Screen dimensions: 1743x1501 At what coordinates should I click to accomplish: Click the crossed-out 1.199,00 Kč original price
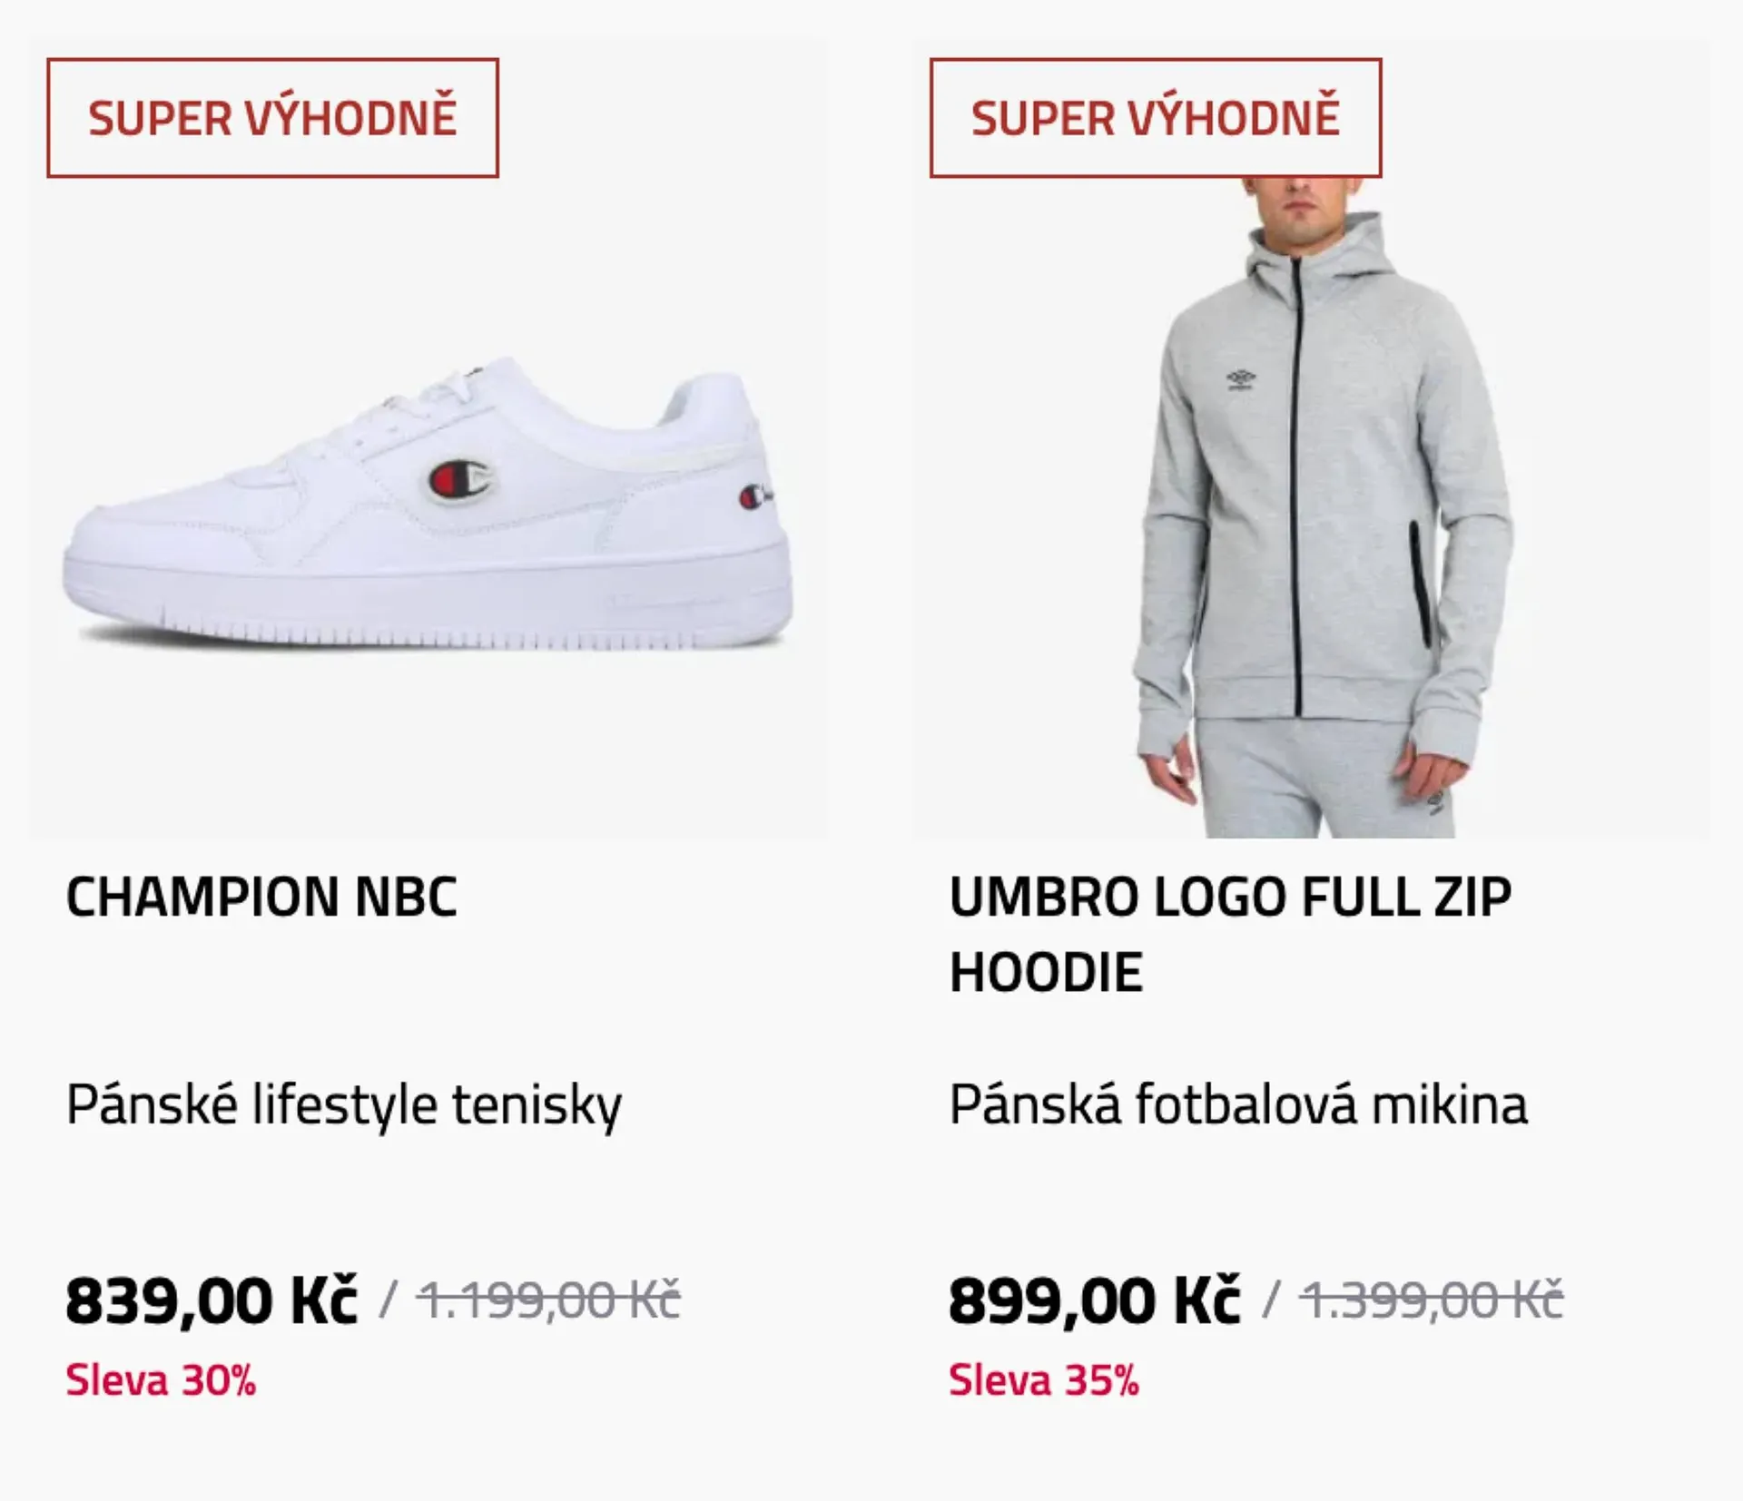548,1300
